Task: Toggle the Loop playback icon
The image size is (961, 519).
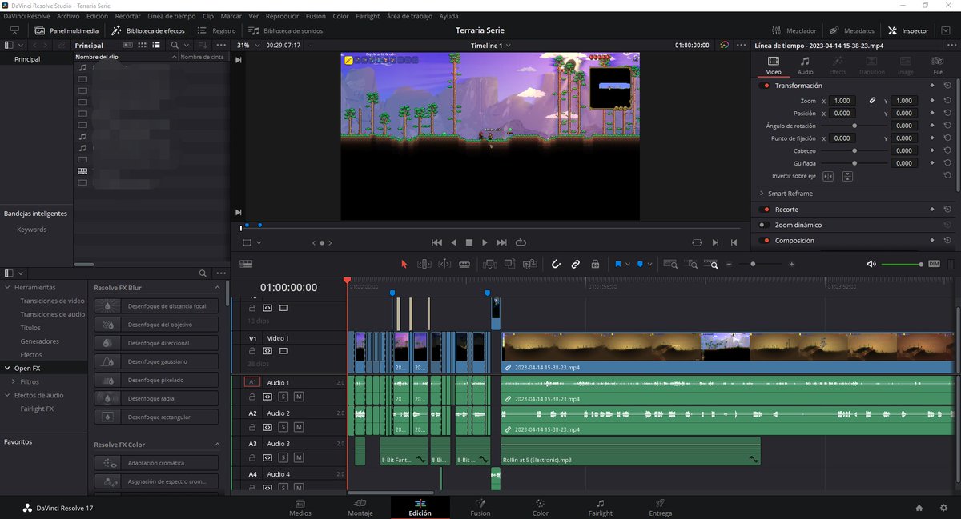Action: pos(521,242)
